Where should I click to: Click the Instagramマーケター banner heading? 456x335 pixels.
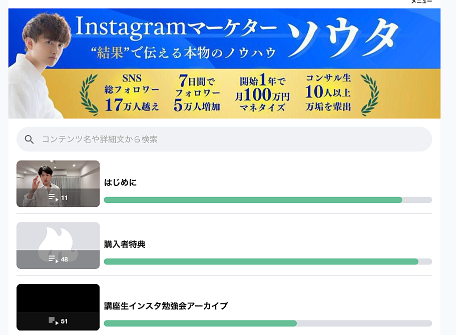tap(176, 26)
